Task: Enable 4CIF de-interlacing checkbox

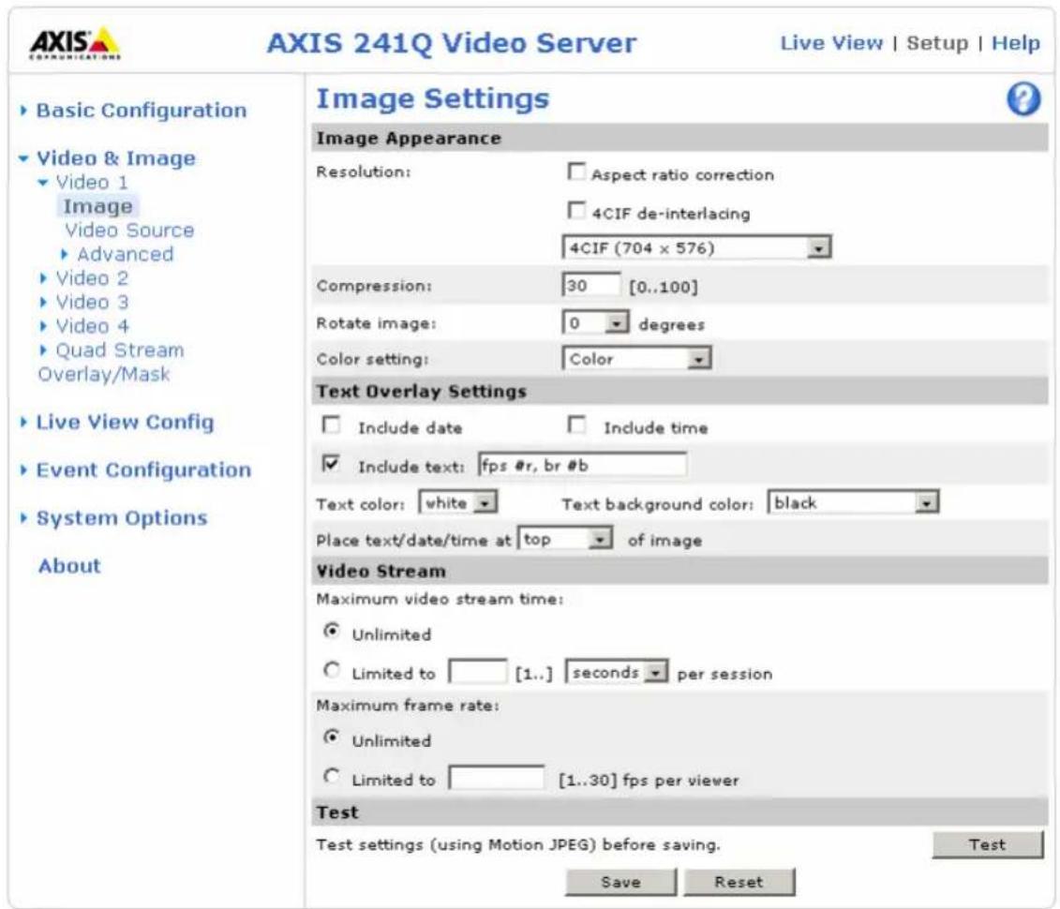Action: coord(576,210)
